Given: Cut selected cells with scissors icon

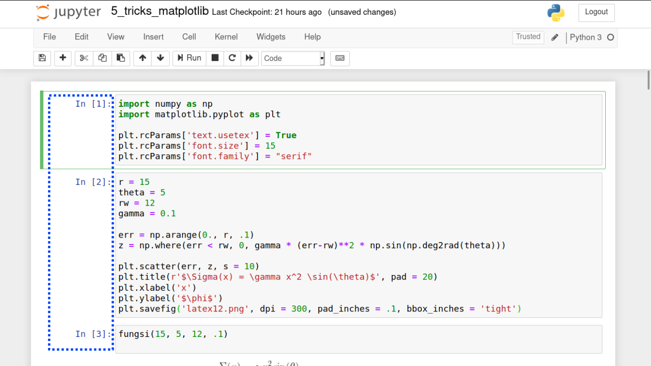Looking at the screenshot, I should 84,58.
